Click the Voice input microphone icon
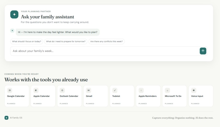The image size is (220, 127). [x=194, y=90]
